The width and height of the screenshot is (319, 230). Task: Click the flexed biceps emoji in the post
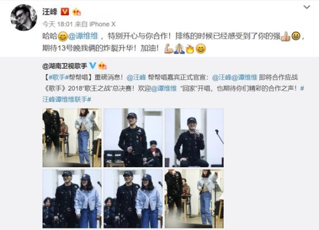coord(168,49)
